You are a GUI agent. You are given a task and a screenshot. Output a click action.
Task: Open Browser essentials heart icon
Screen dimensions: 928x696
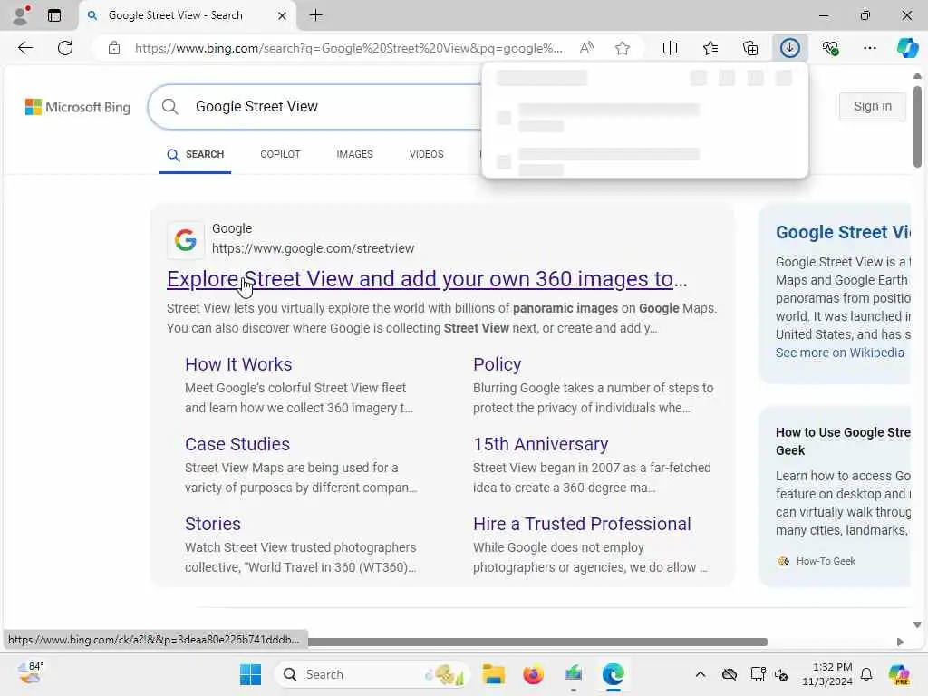tap(830, 48)
